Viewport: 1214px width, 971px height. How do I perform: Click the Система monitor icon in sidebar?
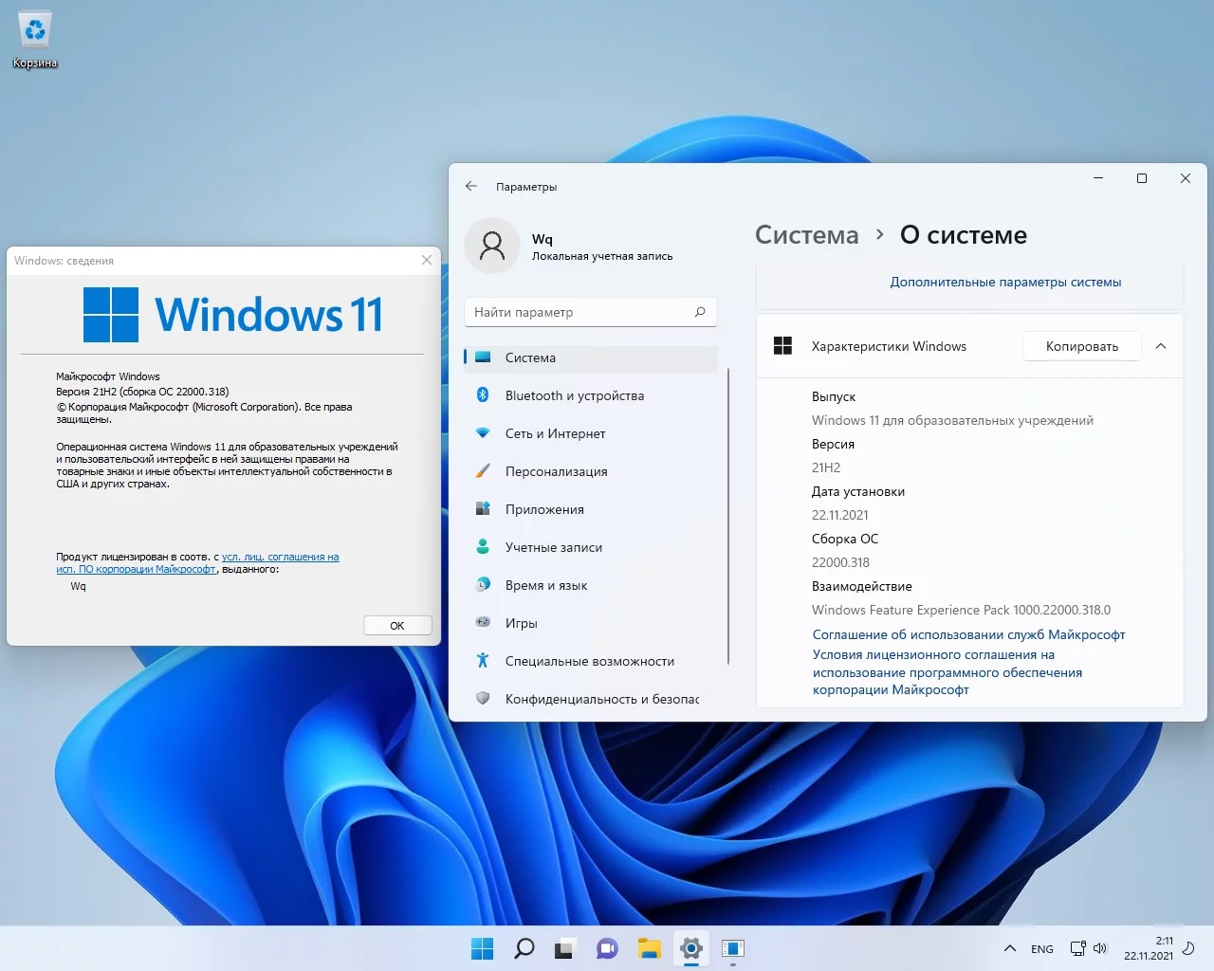tap(483, 357)
